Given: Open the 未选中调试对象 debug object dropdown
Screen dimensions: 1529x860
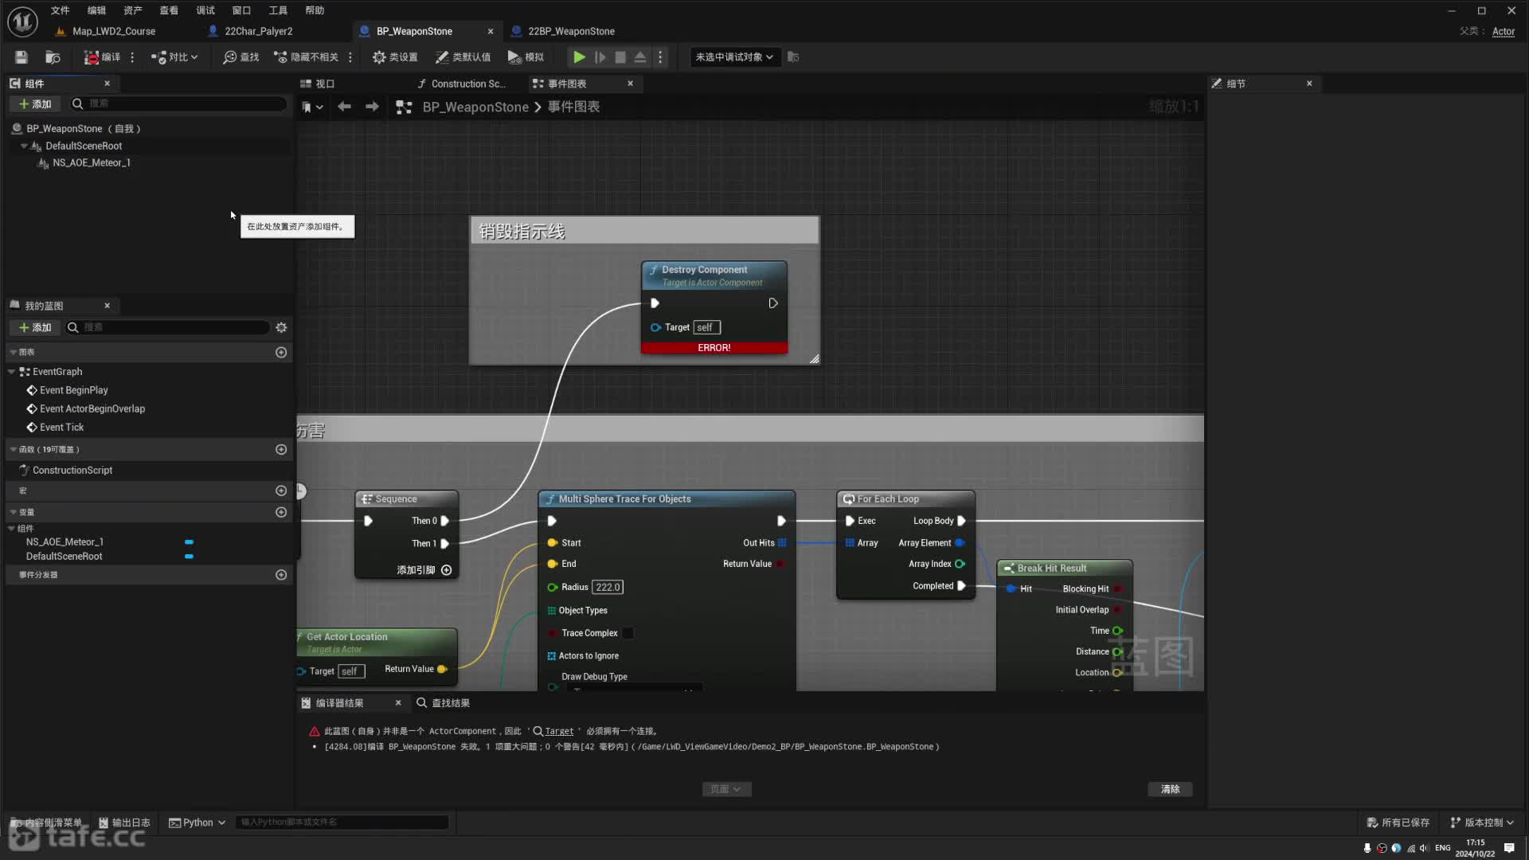Looking at the screenshot, I should 733,57.
